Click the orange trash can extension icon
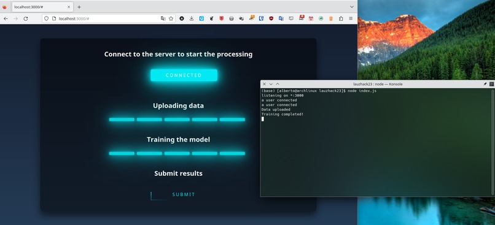This screenshot has height=225, width=495. (331, 18)
